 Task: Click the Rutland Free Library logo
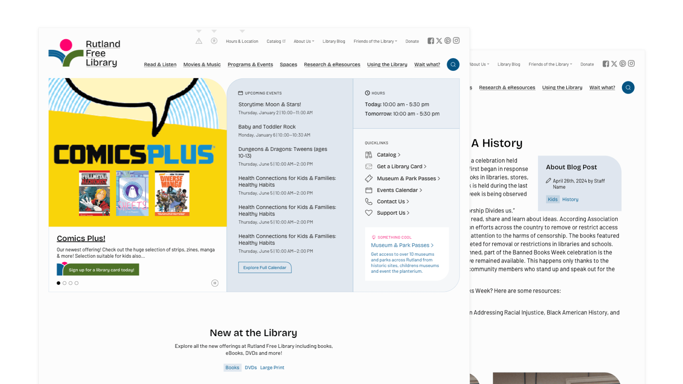pyautogui.click(x=84, y=53)
